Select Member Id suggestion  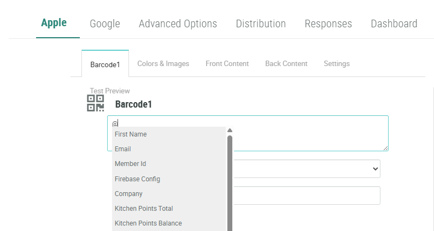tap(130, 164)
